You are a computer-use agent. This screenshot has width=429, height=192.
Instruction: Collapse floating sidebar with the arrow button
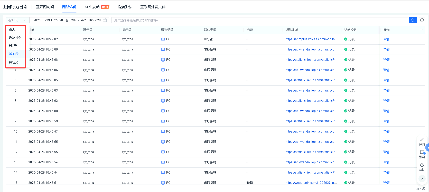click(422, 179)
